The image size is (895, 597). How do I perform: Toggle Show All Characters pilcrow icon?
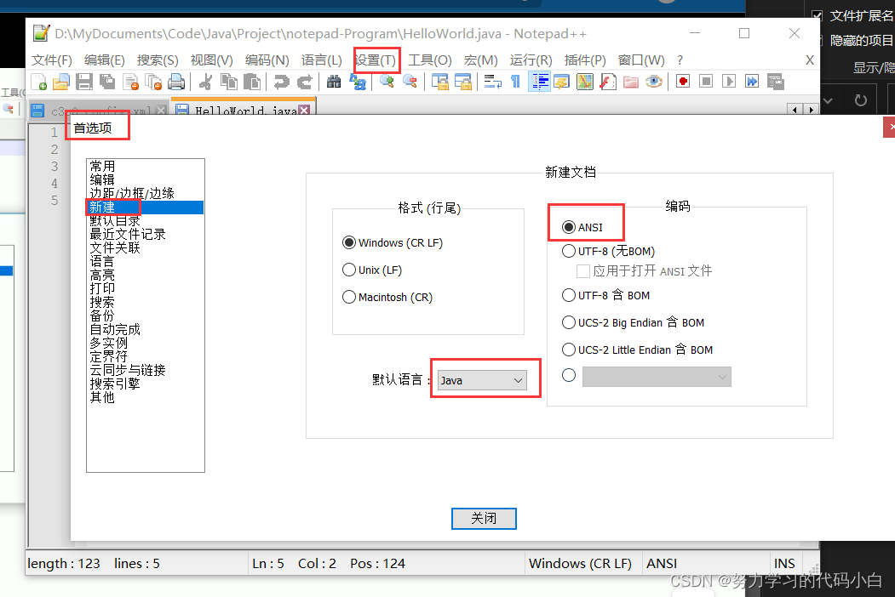[515, 82]
